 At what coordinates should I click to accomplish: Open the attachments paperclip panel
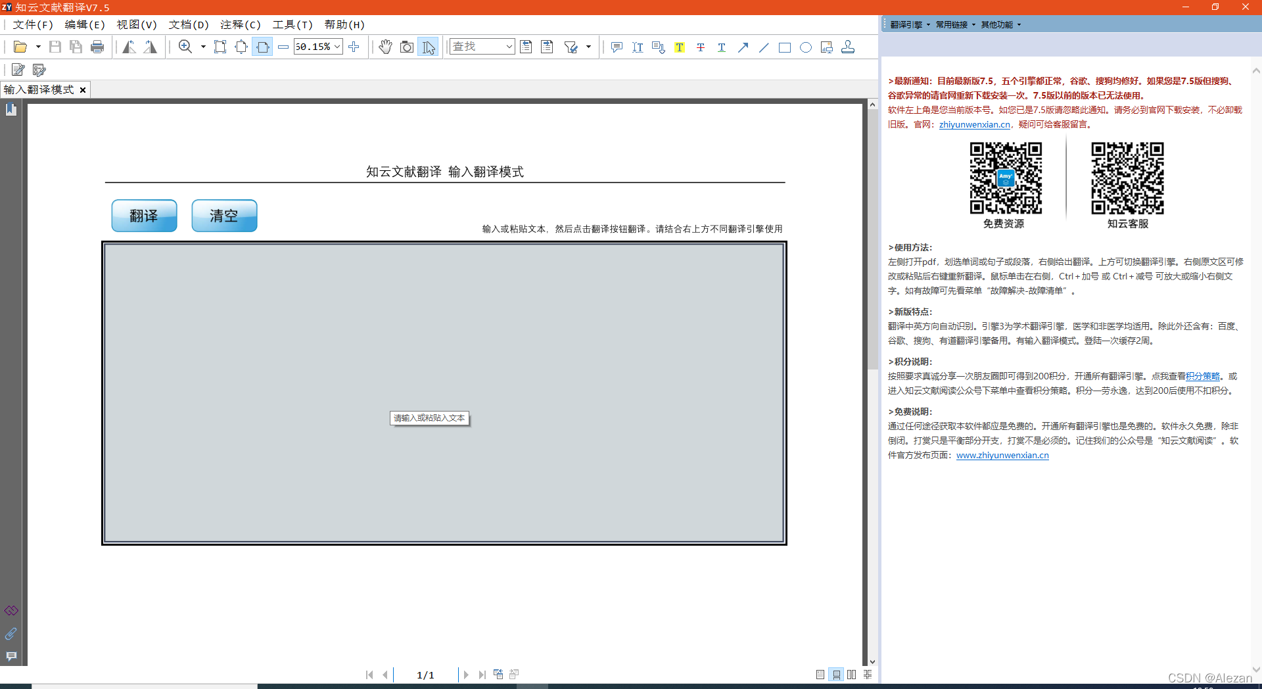(x=11, y=634)
